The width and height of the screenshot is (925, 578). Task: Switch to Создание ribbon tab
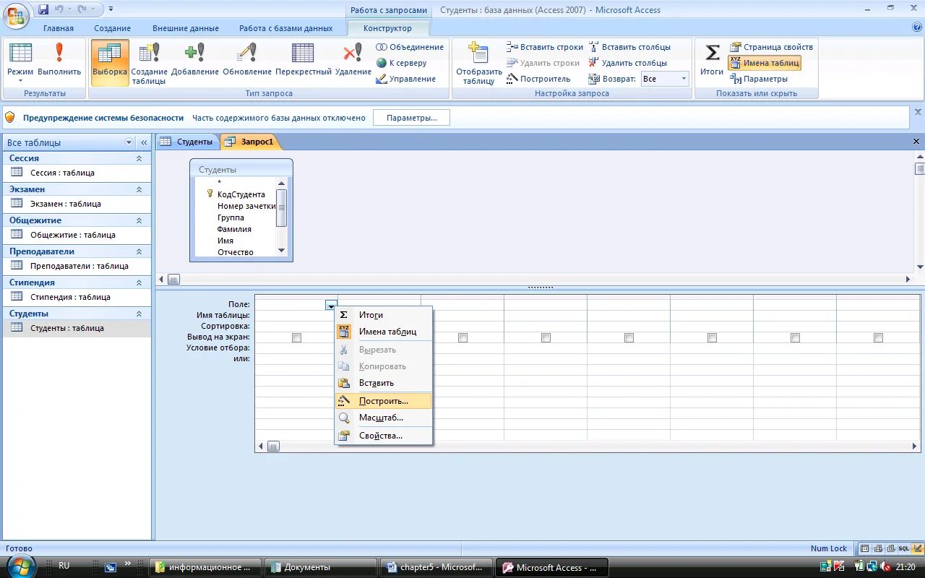[x=112, y=28]
